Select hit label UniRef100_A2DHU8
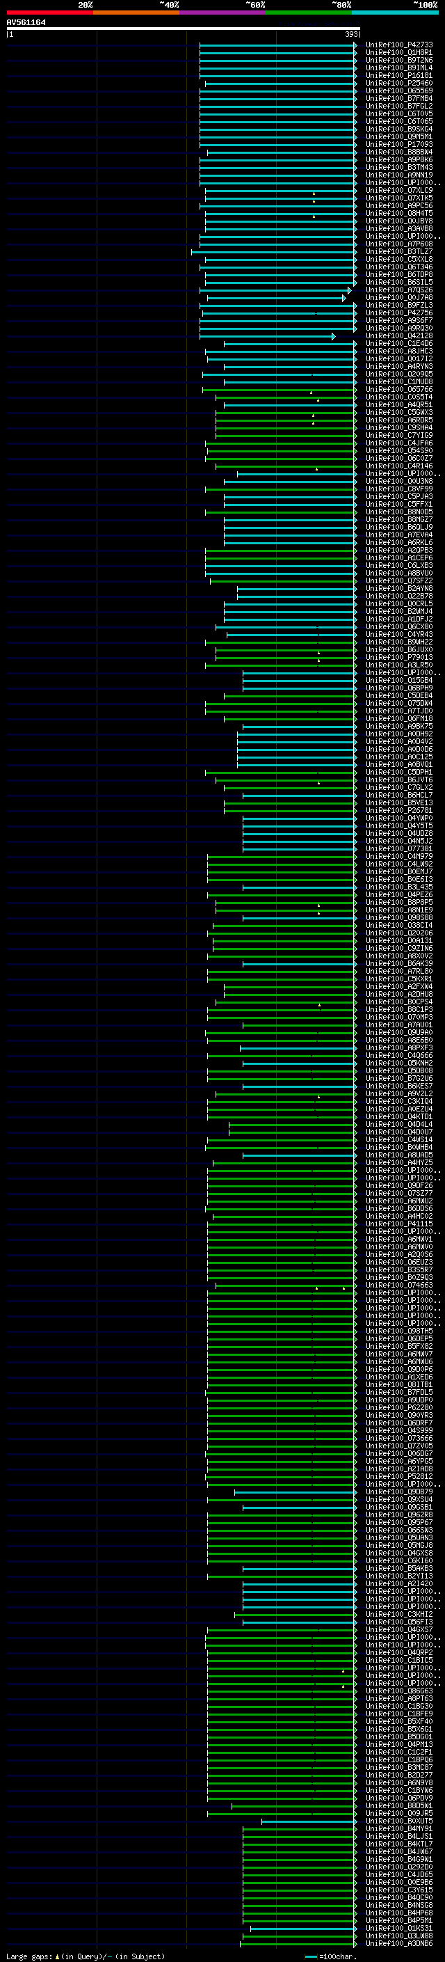The width and height of the screenshot is (445, 1962). (x=398, y=994)
